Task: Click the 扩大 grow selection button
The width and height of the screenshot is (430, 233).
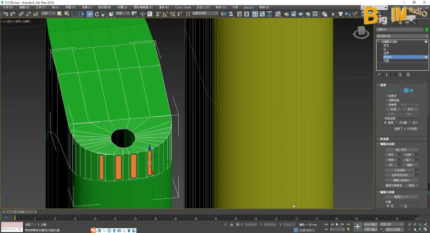Action: (410, 109)
